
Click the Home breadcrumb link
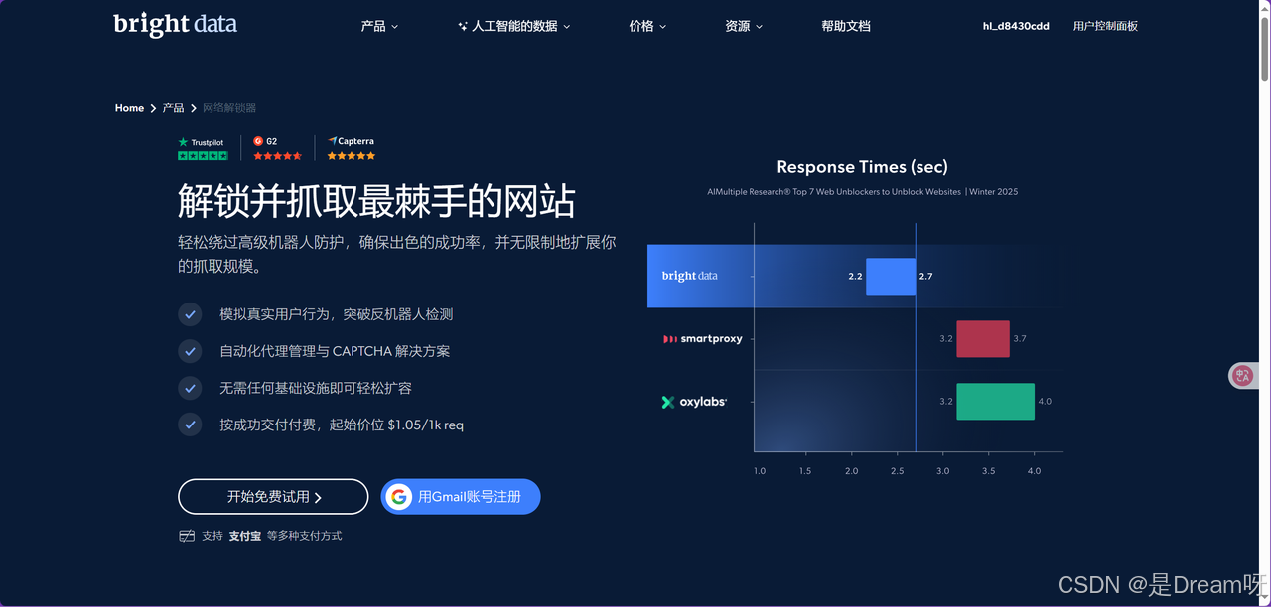tap(129, 108)
